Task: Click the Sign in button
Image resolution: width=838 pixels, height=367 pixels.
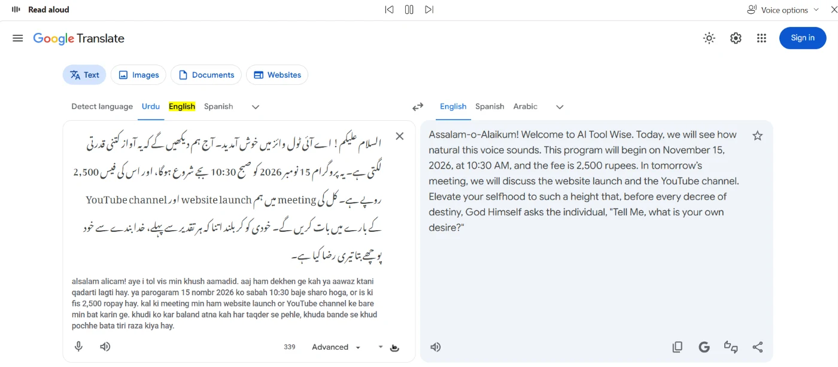Action: click(x=803, y=38)
